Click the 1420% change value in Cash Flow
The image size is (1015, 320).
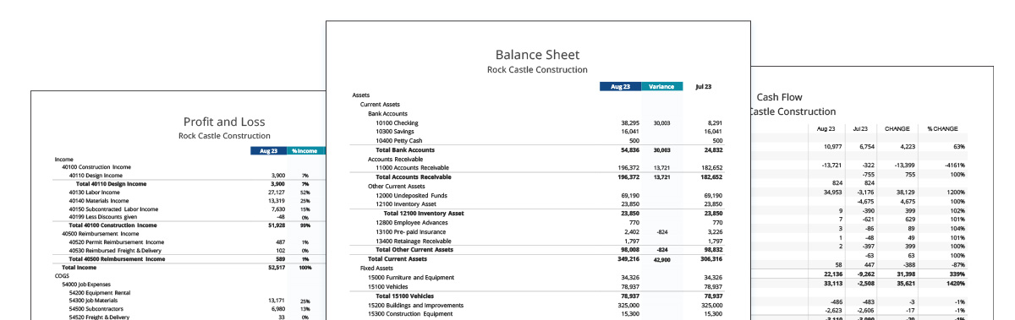point(955,284)
